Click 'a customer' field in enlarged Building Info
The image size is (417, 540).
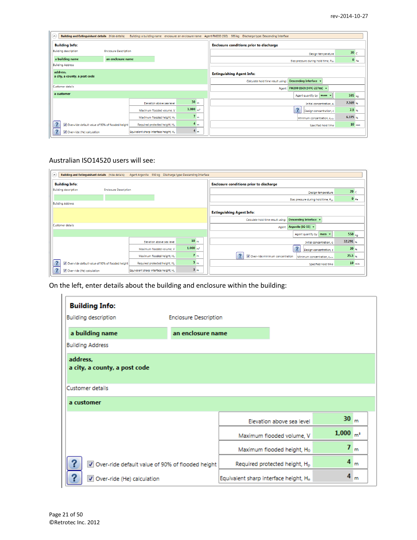click(221, 403)
